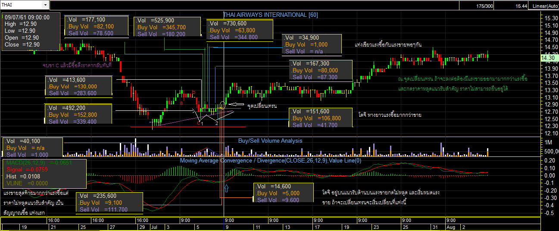The height and width of the screenshot is (231, 559).
Task: Click date 27 on the time axis
Action: (x=112, y=226)
